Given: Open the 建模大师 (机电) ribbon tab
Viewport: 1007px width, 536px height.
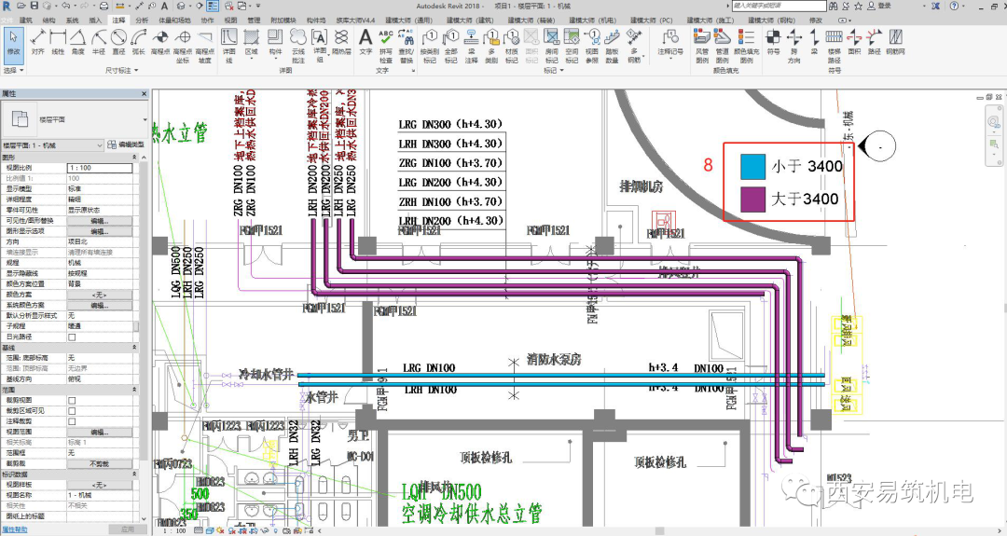Looking at the screenshot, I should point(595,21).
